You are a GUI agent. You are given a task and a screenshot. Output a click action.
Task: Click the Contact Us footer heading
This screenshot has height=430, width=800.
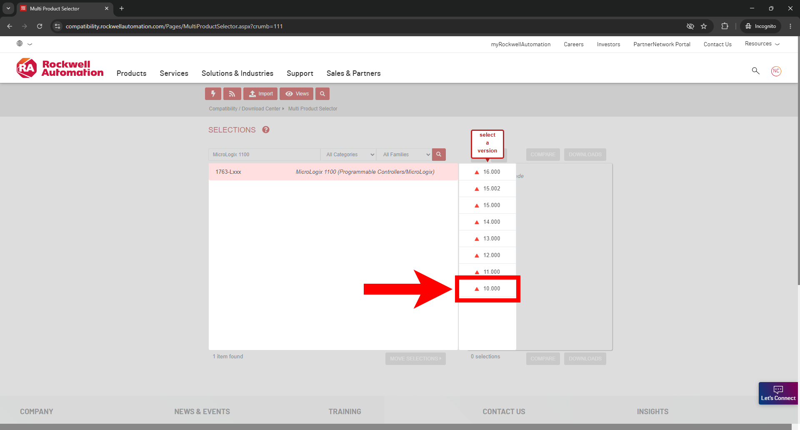coord(504,412)
